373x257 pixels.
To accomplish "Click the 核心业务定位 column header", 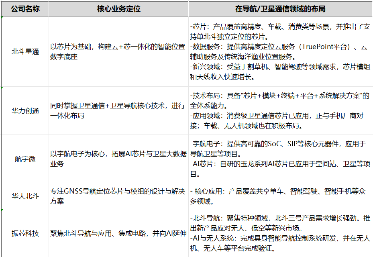I will click(118, 8).
